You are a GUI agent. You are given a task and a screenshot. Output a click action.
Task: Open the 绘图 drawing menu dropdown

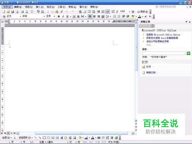click(x=7, y=138)
